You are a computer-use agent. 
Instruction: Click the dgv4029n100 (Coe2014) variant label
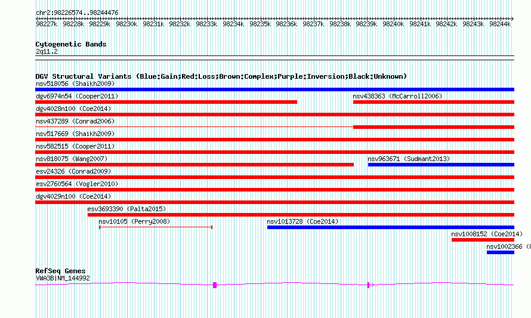coord(73,196)
